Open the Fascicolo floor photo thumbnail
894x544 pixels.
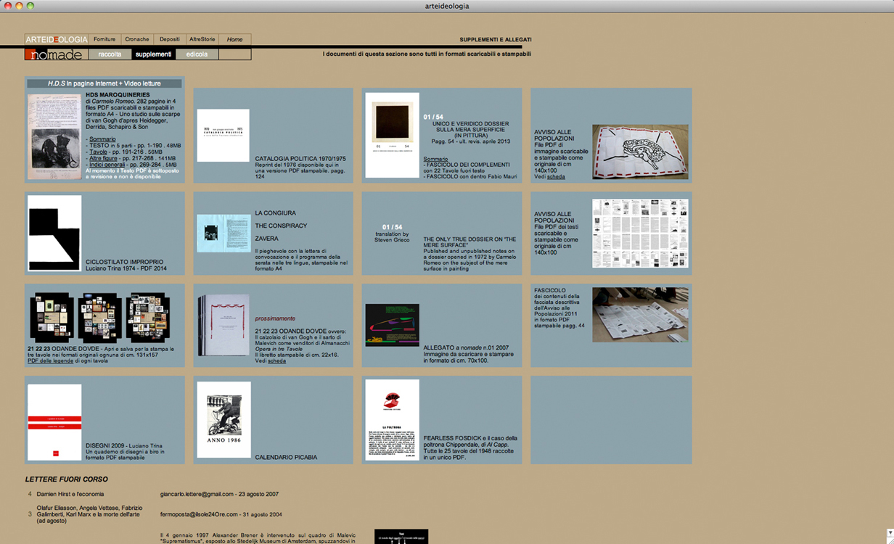coord(640,315)
